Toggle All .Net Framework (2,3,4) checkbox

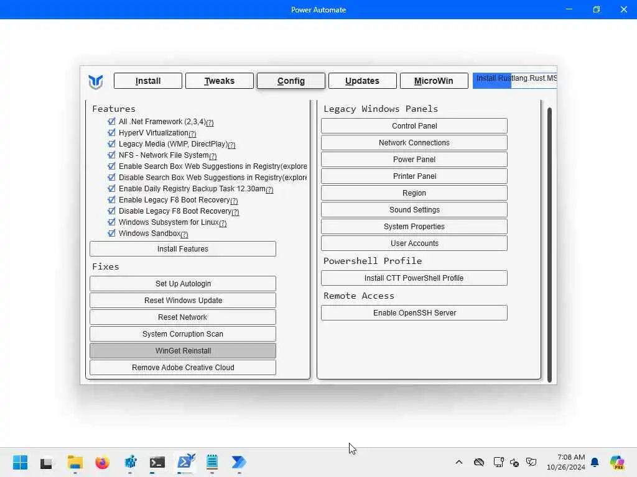tap(111, 121)
